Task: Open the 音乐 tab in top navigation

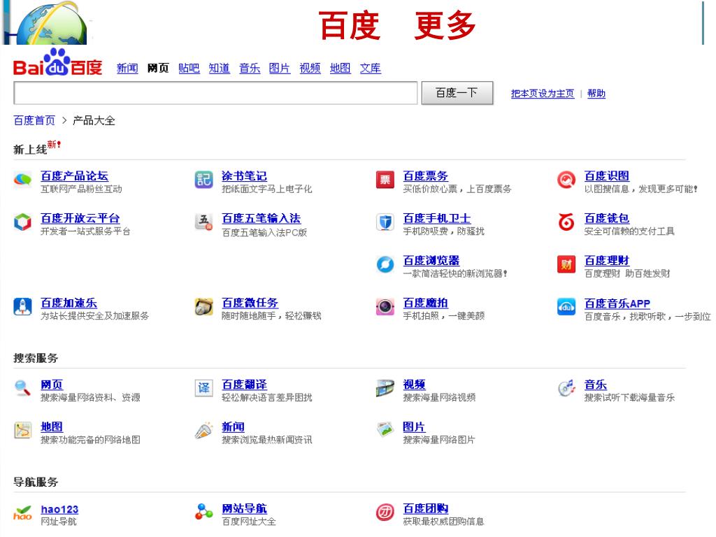Action: (x=250, y=69)
